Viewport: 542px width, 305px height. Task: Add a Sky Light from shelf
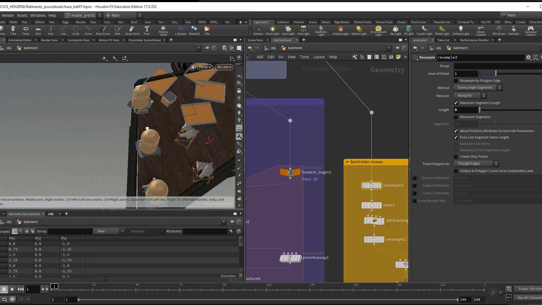395,30
